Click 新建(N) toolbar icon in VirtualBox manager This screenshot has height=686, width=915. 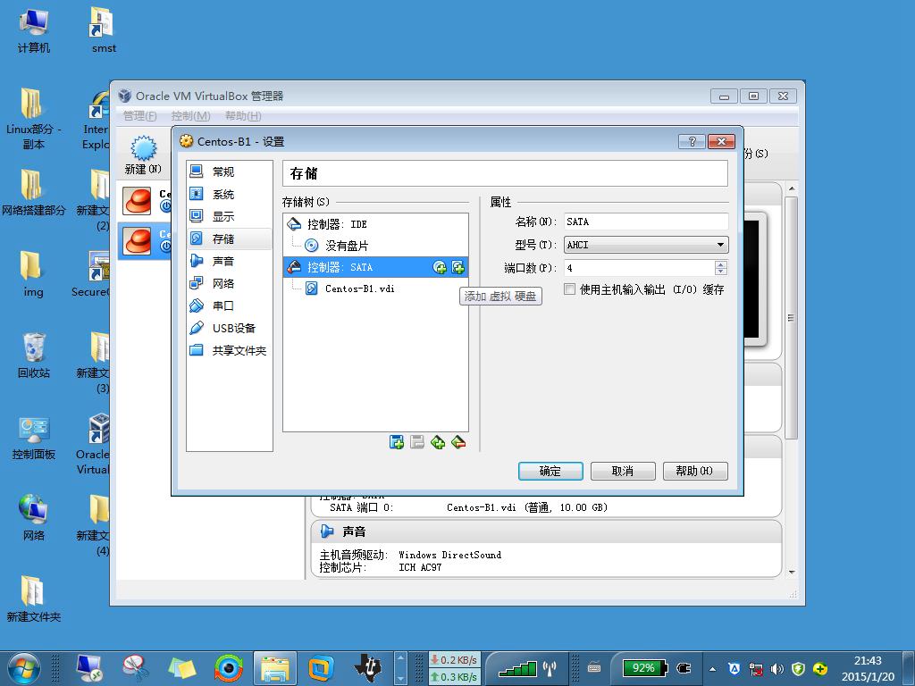pos(143,155)
